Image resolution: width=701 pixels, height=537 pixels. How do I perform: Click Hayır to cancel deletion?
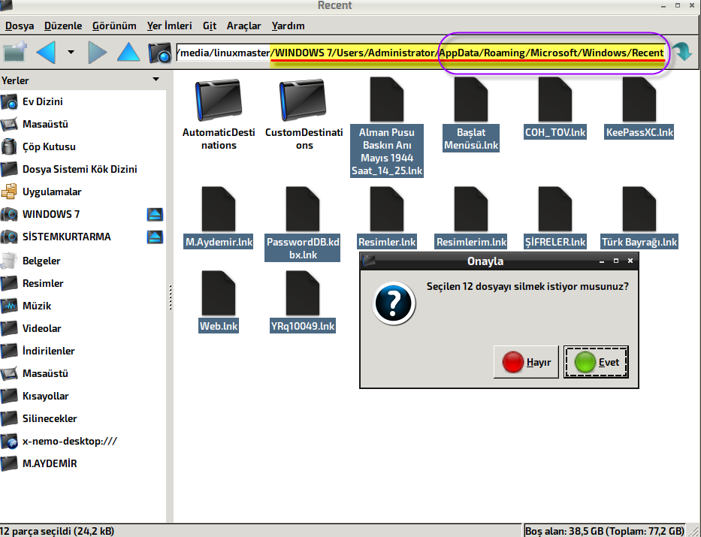526,362
